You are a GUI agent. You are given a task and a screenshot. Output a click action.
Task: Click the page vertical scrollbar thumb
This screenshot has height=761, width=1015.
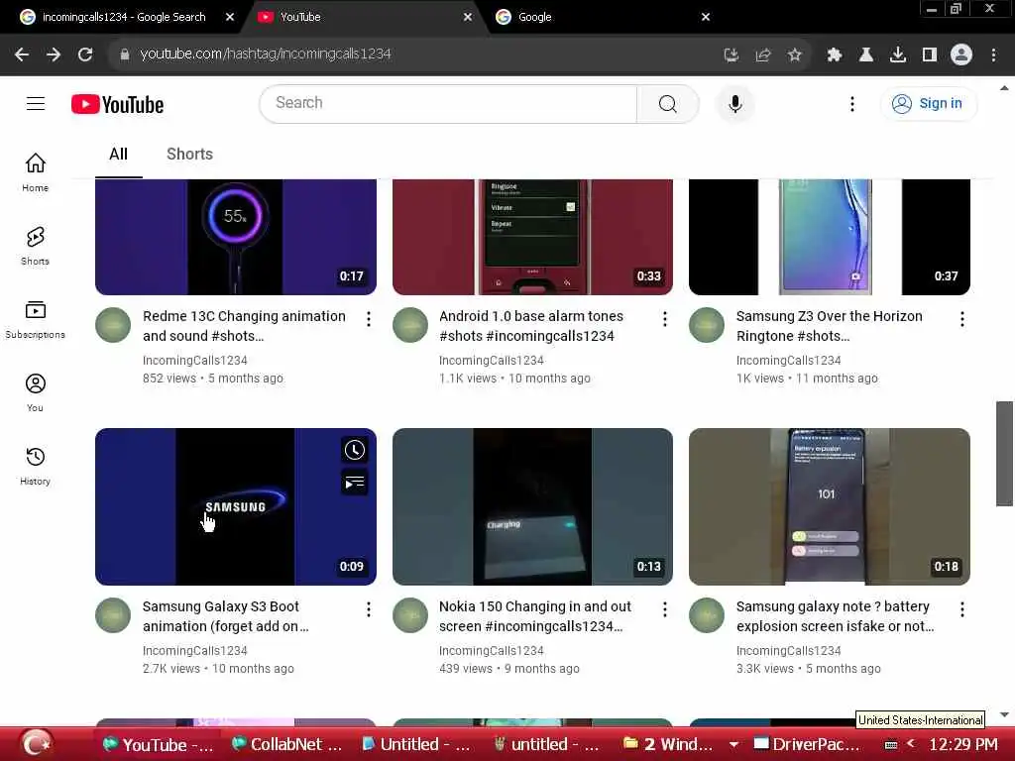1004,453
